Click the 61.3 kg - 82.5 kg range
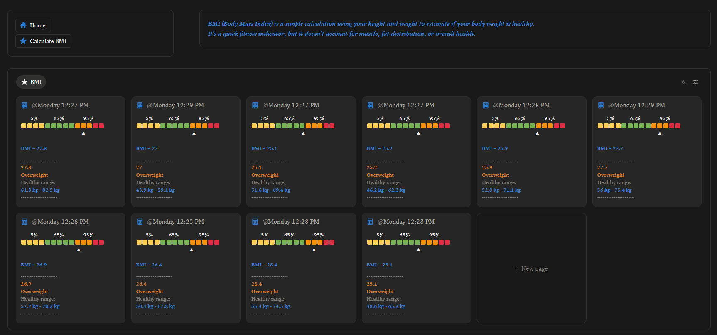The width and height of the screenshot is (717, 335). pyautogui.click(x=40, y=190)
